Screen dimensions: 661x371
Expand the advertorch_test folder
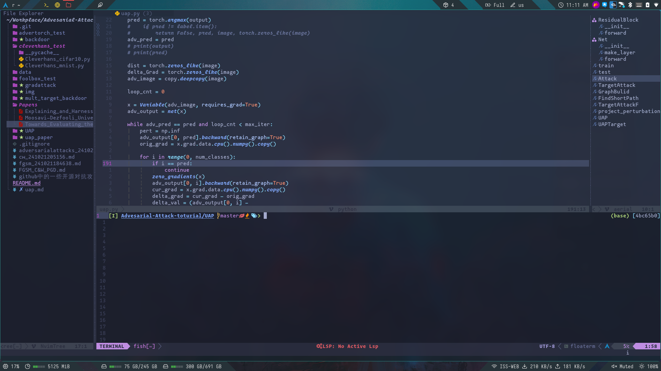(42, 33)
